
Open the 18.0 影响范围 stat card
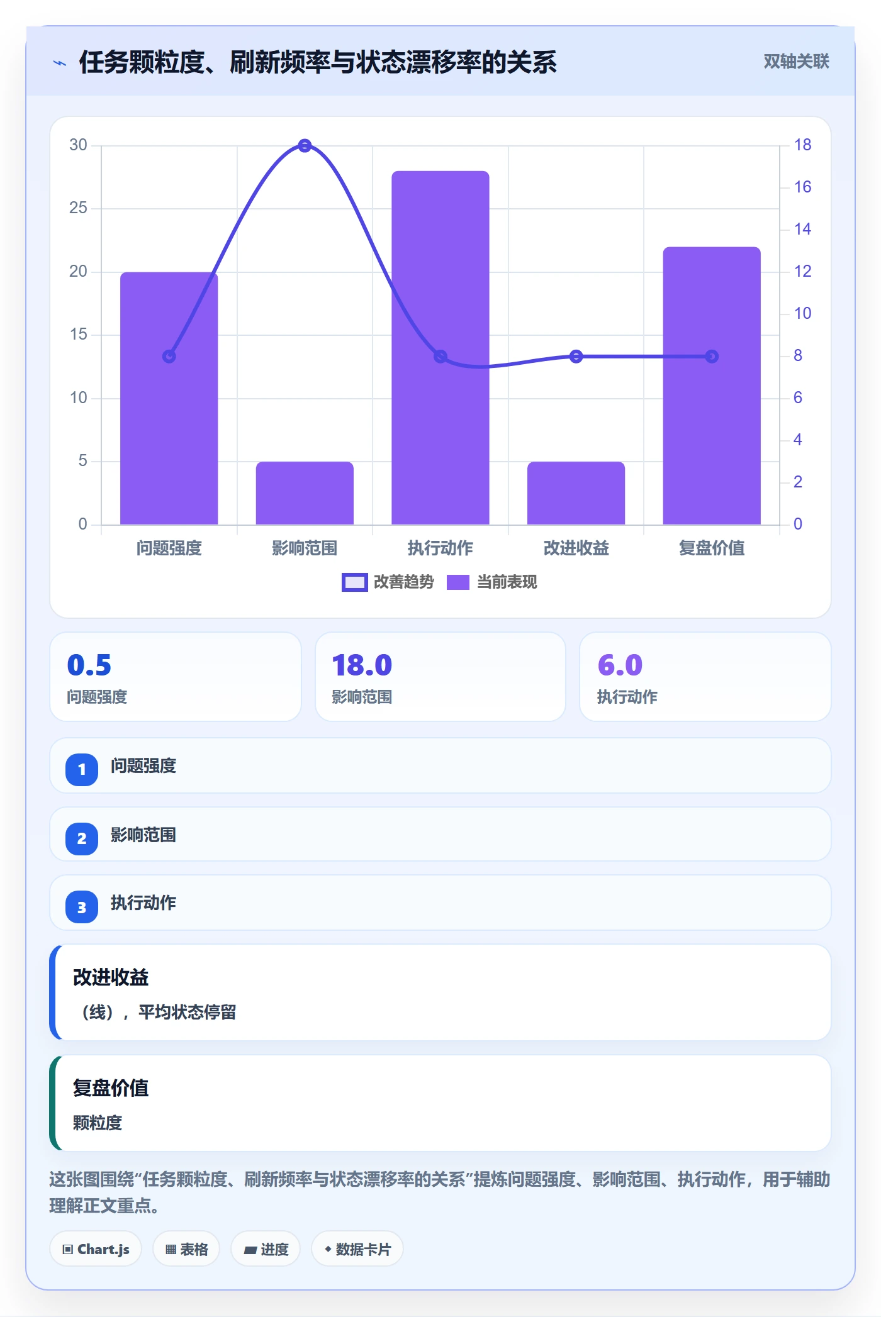[x=441, y=677]
